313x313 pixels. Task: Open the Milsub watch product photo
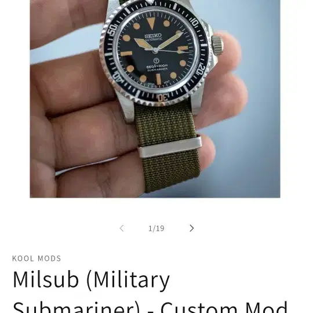[x=155, y=99]
